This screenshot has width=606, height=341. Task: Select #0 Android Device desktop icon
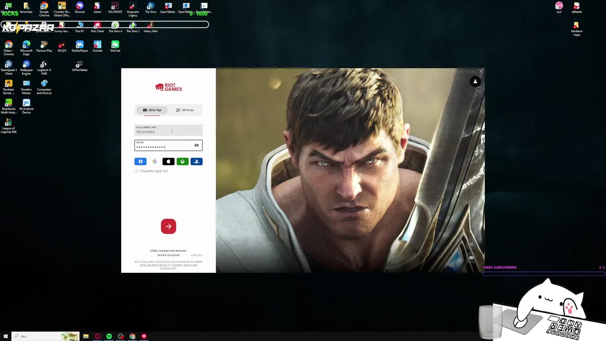coord(27,107)
